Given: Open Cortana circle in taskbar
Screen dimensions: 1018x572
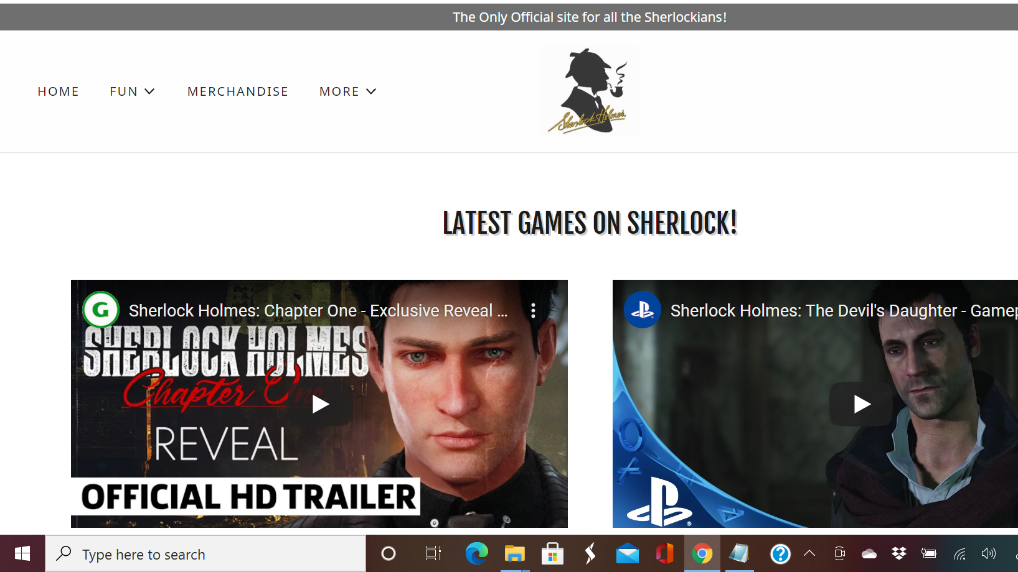Looking at the screenshot, I should 389,553.
